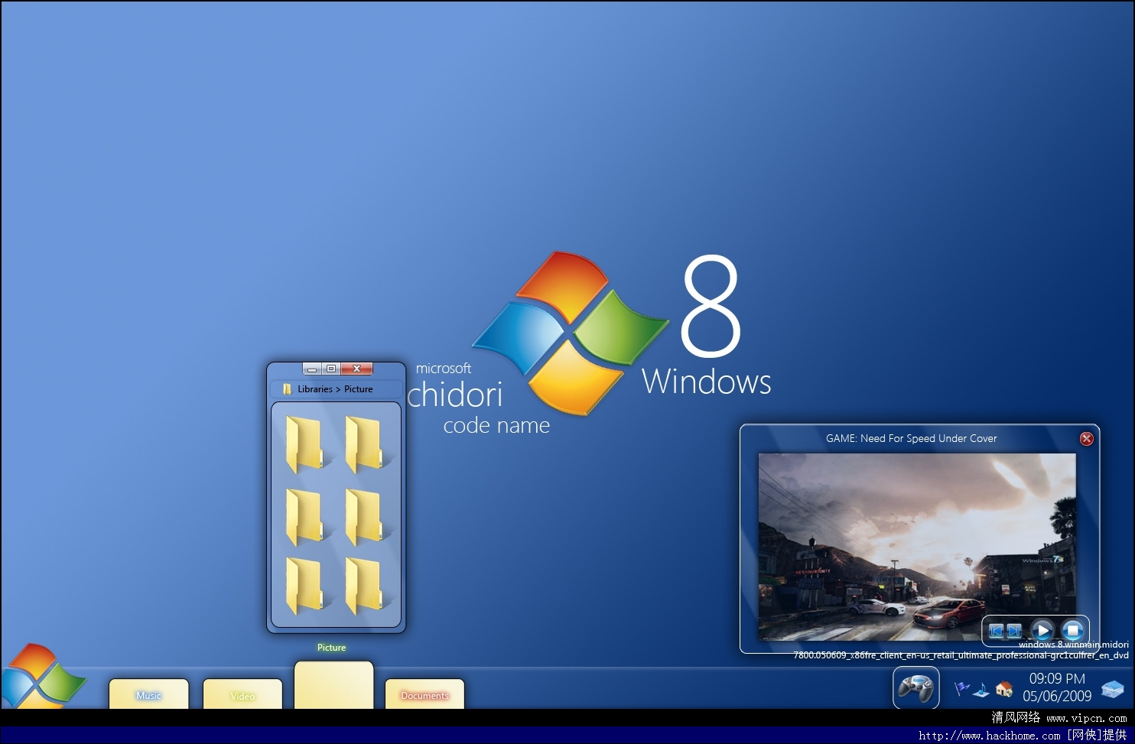Viewport: 1135px width, 744px height.
Task: Open the middle-right folder in Picture window
Action: tap(363, 517)
